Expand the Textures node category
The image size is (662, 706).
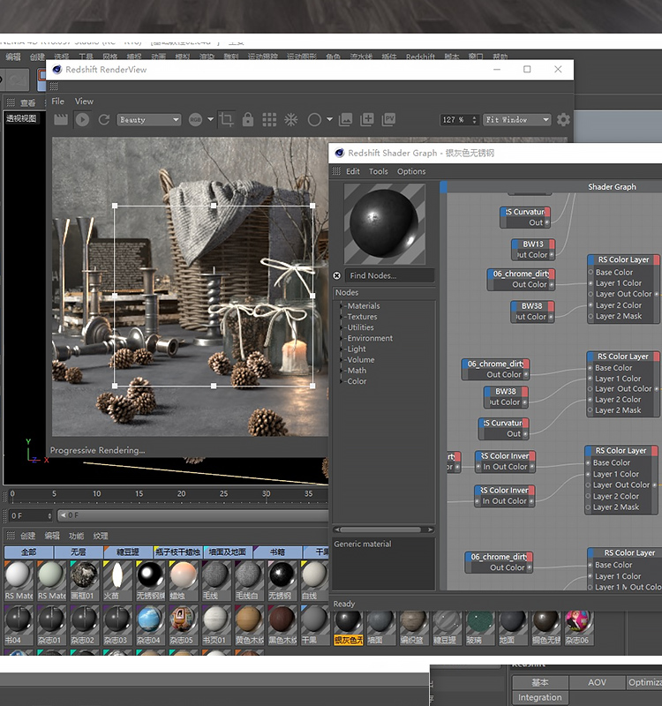362,317
